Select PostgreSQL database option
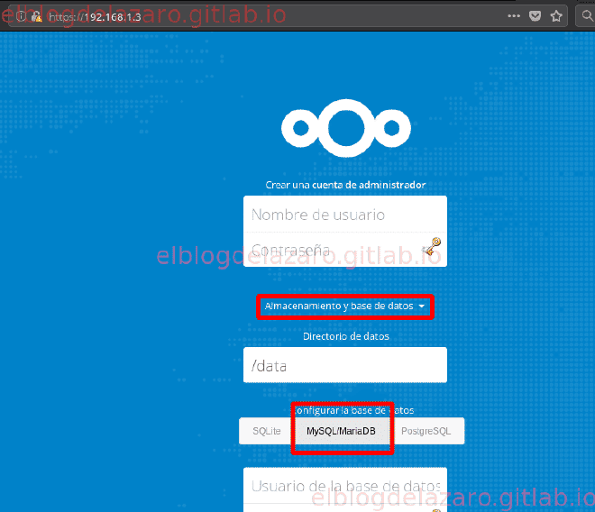The height and width of the screenshot is (512, 595). point(426,431)
